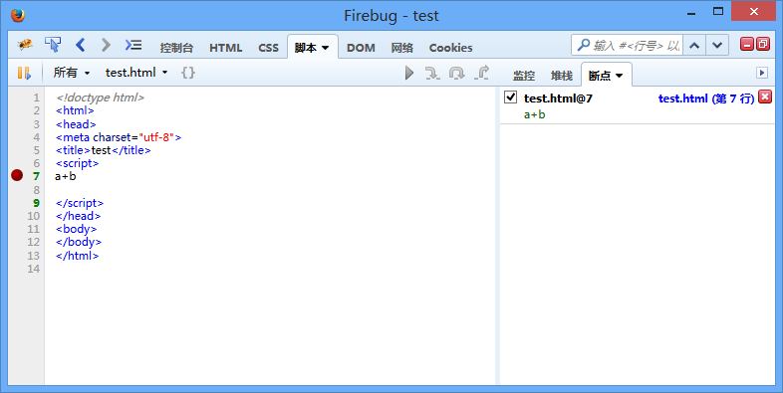Screen dimensions: 783x393
Task: Open the test.html file selector dropdown
Action: tap(136, 73)
